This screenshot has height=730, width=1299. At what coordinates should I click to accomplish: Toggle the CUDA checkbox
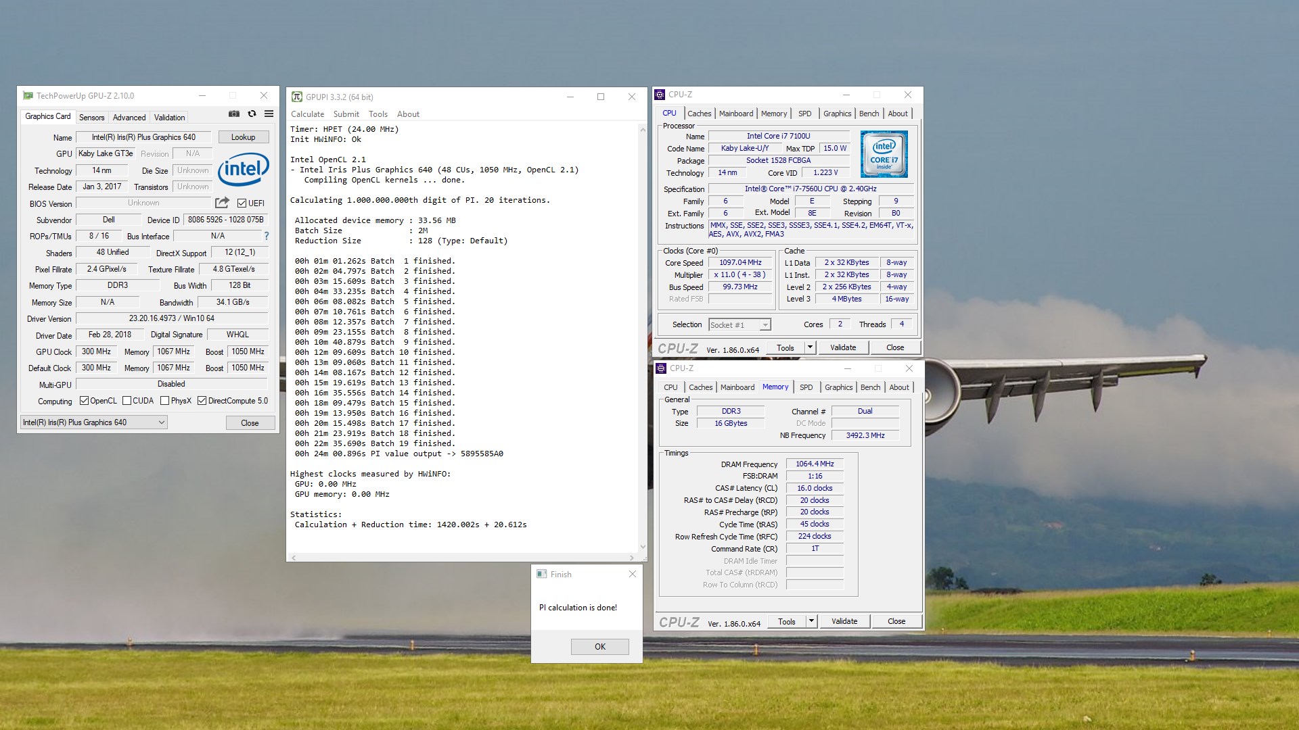pyautogui.click(x=127, y=401)
